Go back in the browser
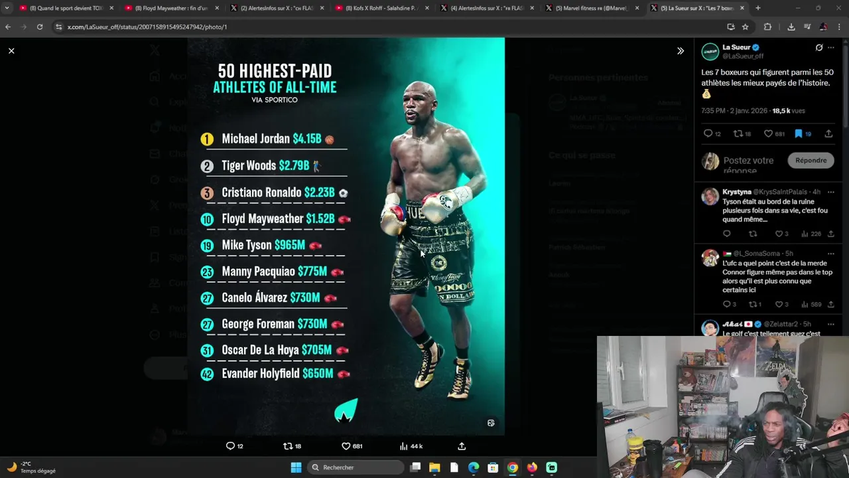Viewport: 849px width, 478px height. [x=8, y=27]
